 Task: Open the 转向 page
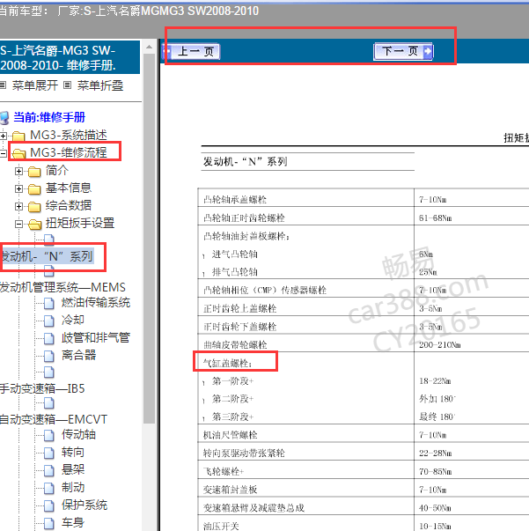[x=73, y=452]
